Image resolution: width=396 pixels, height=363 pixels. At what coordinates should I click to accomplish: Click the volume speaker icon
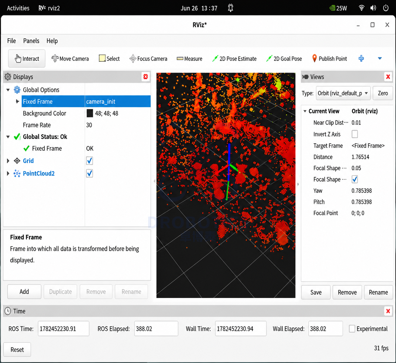(373, 8)
